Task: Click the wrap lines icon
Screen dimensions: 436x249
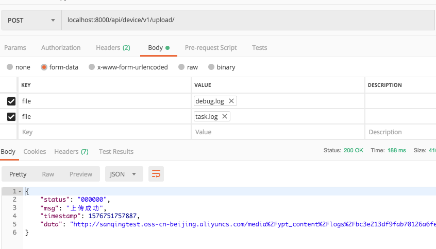Action: 156,174
